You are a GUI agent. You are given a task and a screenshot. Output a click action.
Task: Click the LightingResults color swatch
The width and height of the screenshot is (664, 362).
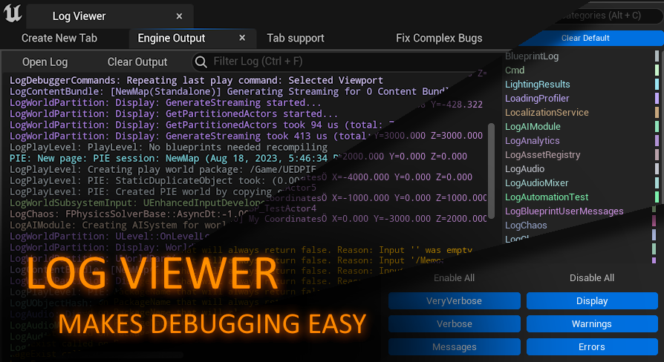point(657,84)
